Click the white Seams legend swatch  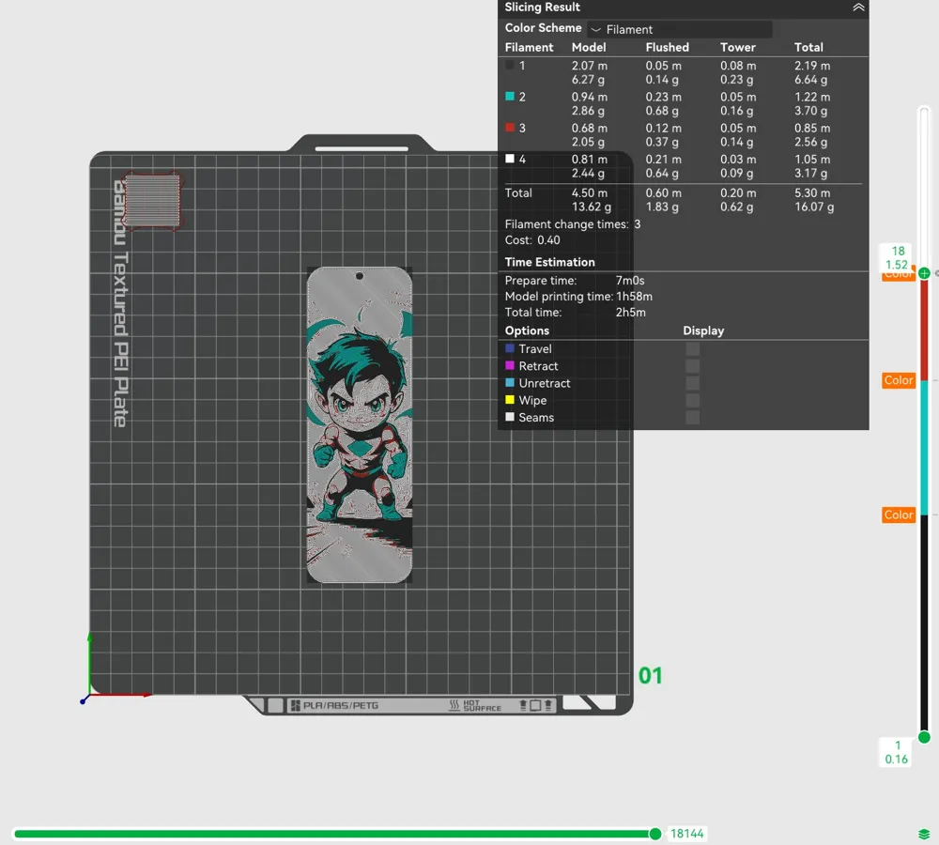pyautogui.click(x=510, y=417)
